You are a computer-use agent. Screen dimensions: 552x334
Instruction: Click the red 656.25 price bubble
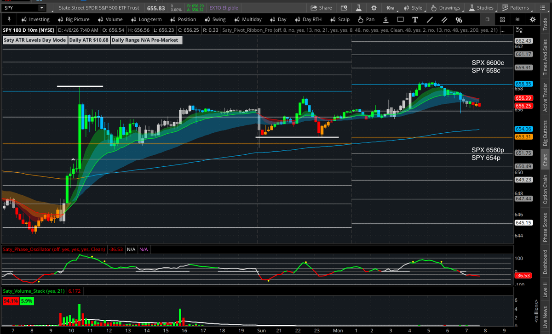(x=523, y=105)
